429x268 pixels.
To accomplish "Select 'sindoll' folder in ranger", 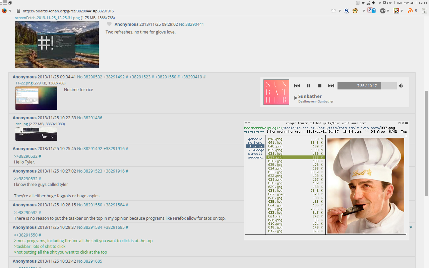I will pos(256,154).
